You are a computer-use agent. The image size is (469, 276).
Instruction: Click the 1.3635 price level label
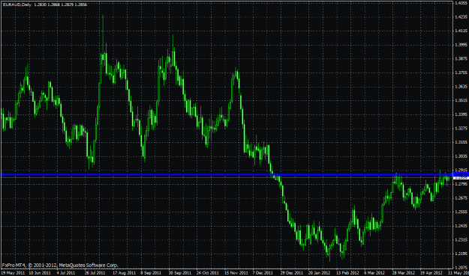[x=461, y=87]
